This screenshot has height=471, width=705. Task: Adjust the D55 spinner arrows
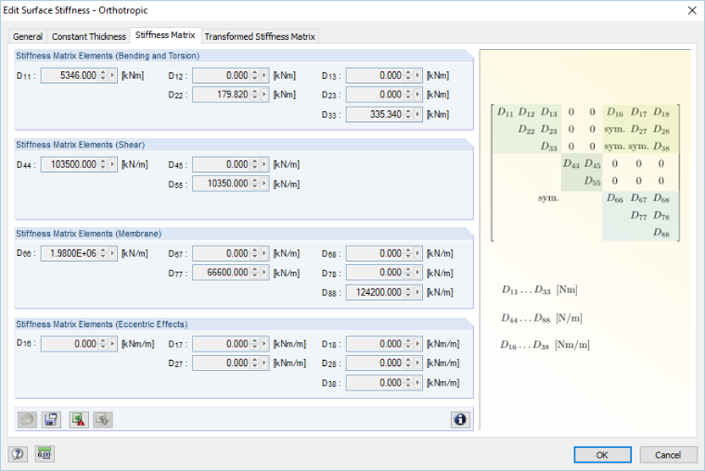[255, 184]
